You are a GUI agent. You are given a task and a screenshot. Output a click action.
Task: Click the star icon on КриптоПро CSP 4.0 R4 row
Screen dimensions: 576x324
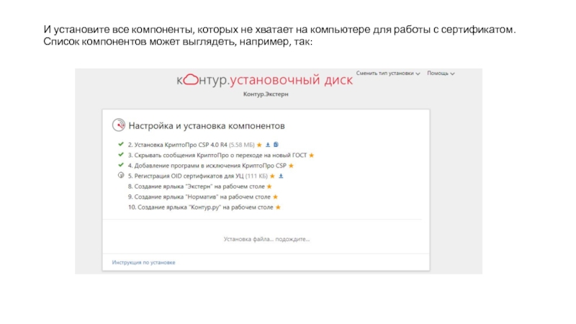click(x=259, y=145)
